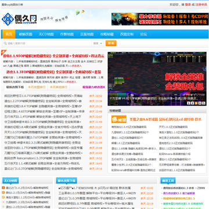The width and height of the screenshot is (209, 209).
Task: Click rank 2 badge in 无CD list
Action: [x=3, y=193]
